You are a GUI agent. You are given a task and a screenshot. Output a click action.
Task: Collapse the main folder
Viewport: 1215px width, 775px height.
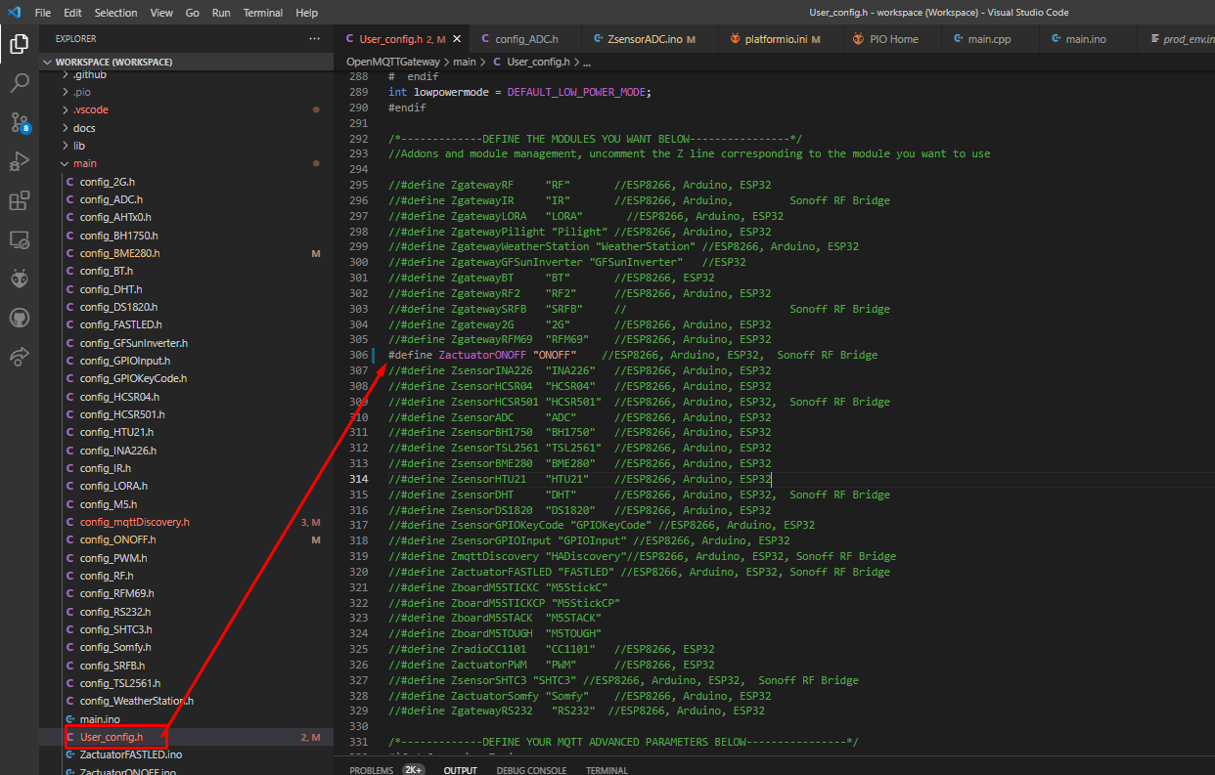click(x=186, y=163)
